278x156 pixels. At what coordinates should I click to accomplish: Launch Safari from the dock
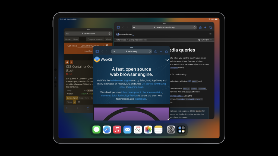click(107, 130)
